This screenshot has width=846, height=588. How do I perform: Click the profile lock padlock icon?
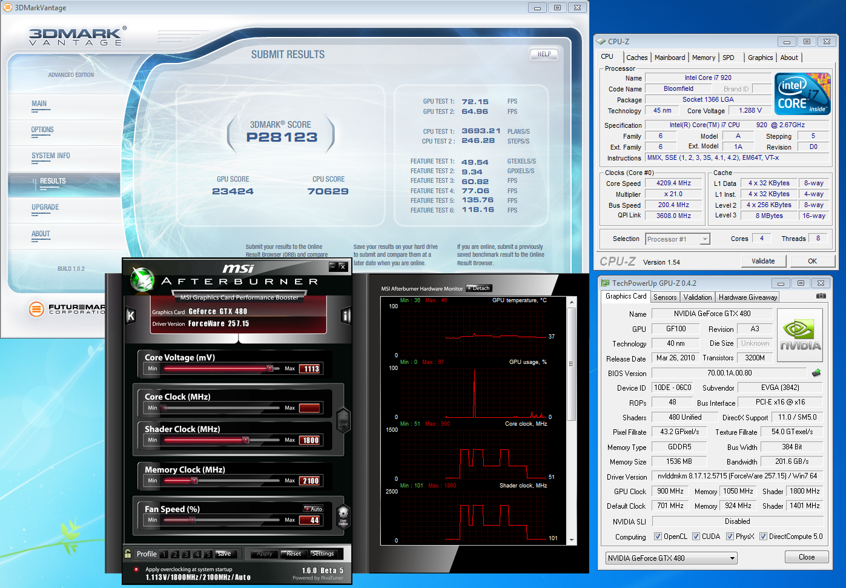tap(128, 553)
